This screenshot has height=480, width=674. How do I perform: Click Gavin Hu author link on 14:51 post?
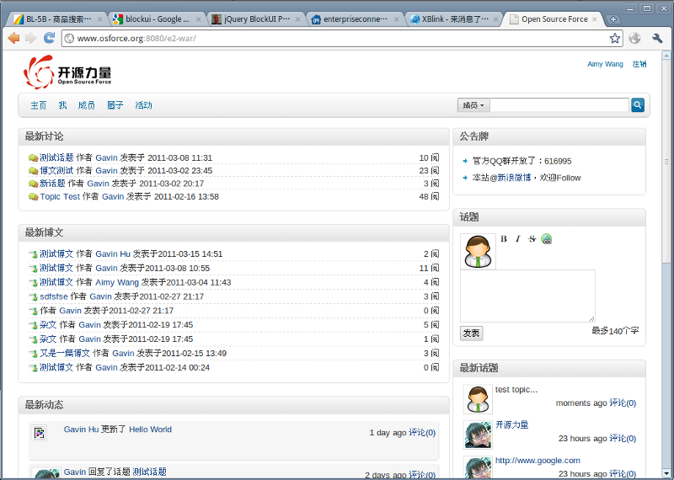click(113, 254)
